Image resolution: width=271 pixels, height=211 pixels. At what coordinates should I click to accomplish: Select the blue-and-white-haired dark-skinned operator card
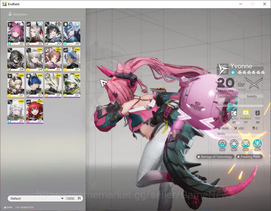(72, 60)
